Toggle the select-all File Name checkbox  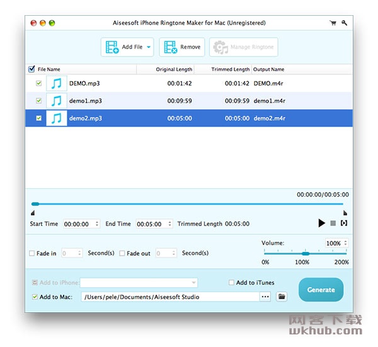pos(31,69)
